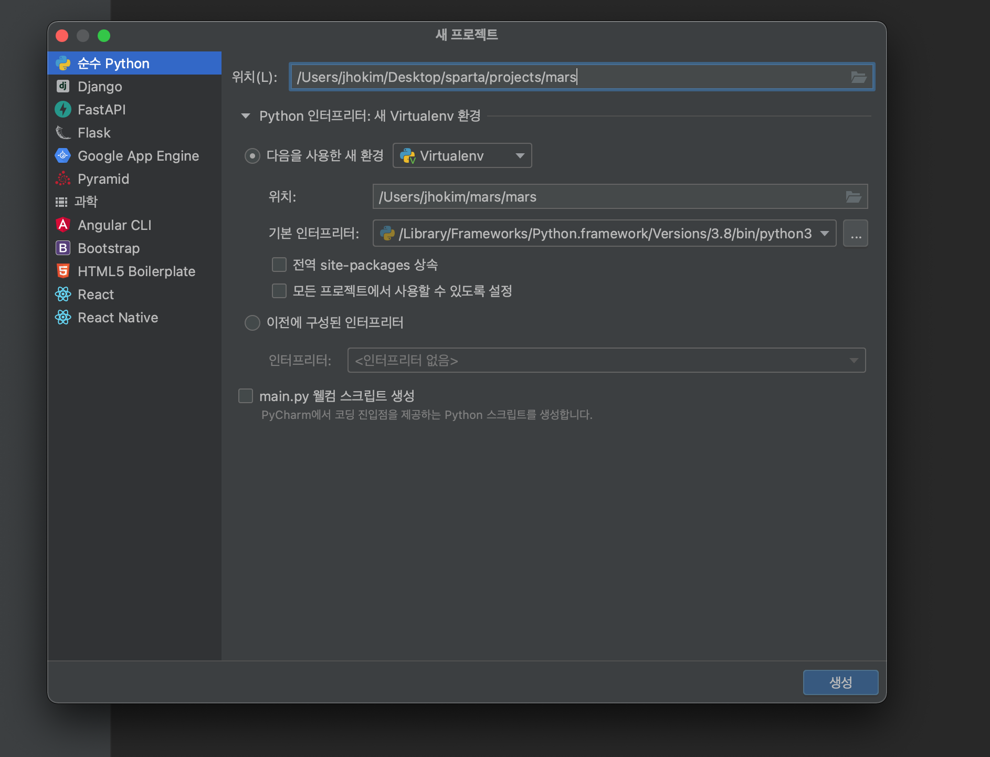Browse folder for project location 위치(L)
This screenshot has width=990, height=757.
(x=858, y=77)
